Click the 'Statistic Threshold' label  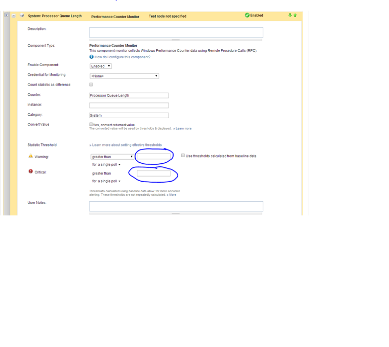coord(42,145)
